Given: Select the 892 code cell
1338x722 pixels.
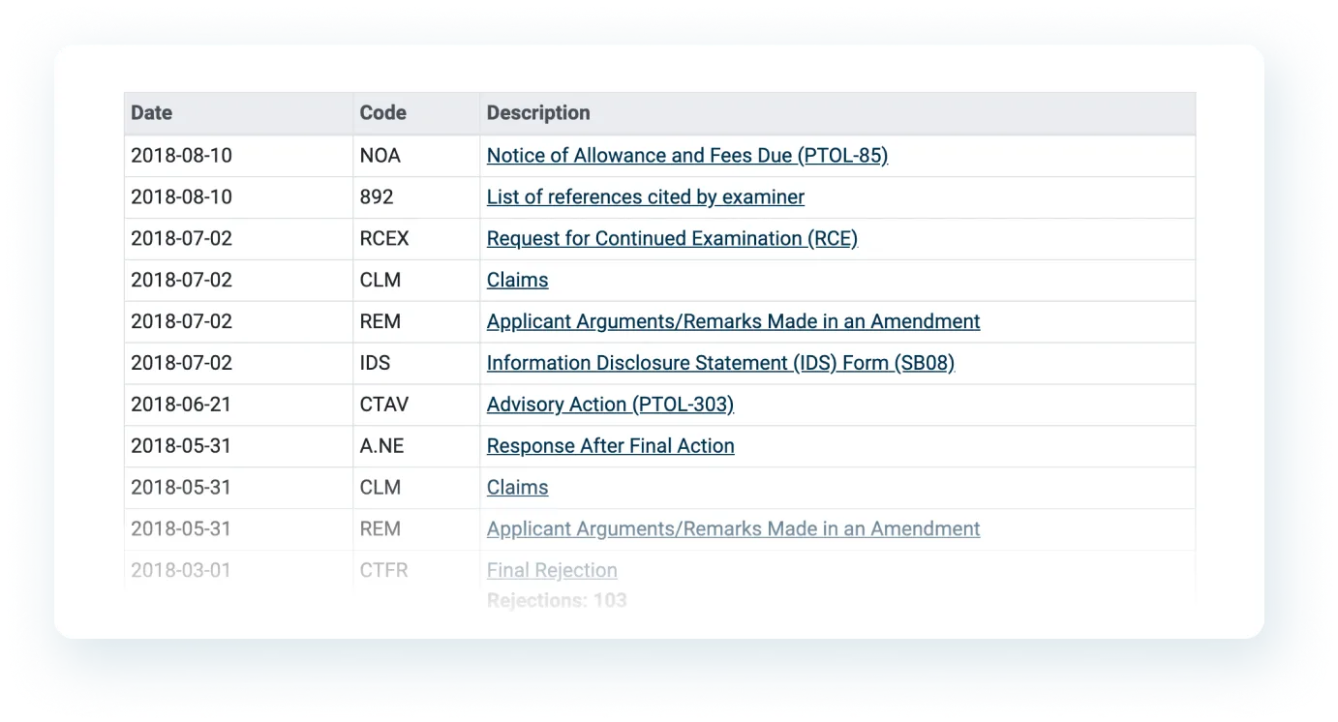Looking at the screenshot, I should (x=377, y=197).
